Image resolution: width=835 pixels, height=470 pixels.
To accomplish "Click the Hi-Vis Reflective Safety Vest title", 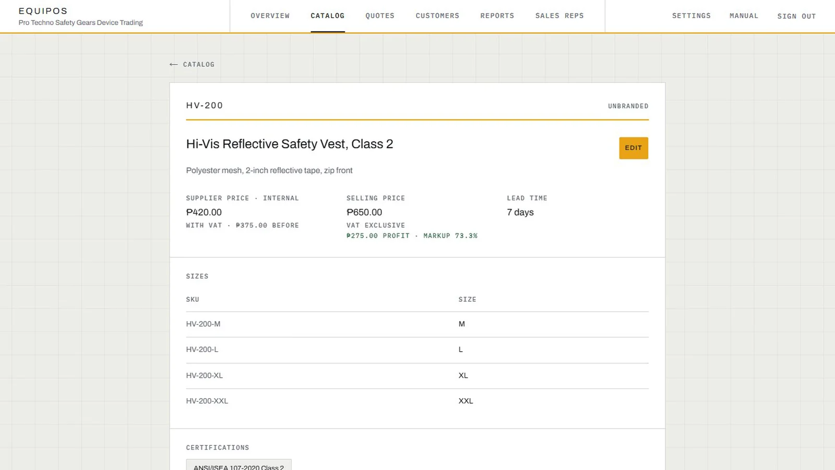I will [290, 144].
